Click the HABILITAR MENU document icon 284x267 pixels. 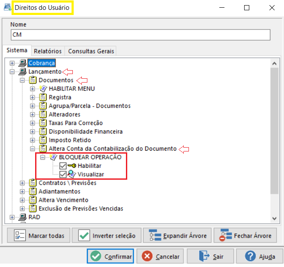point(43,89)
